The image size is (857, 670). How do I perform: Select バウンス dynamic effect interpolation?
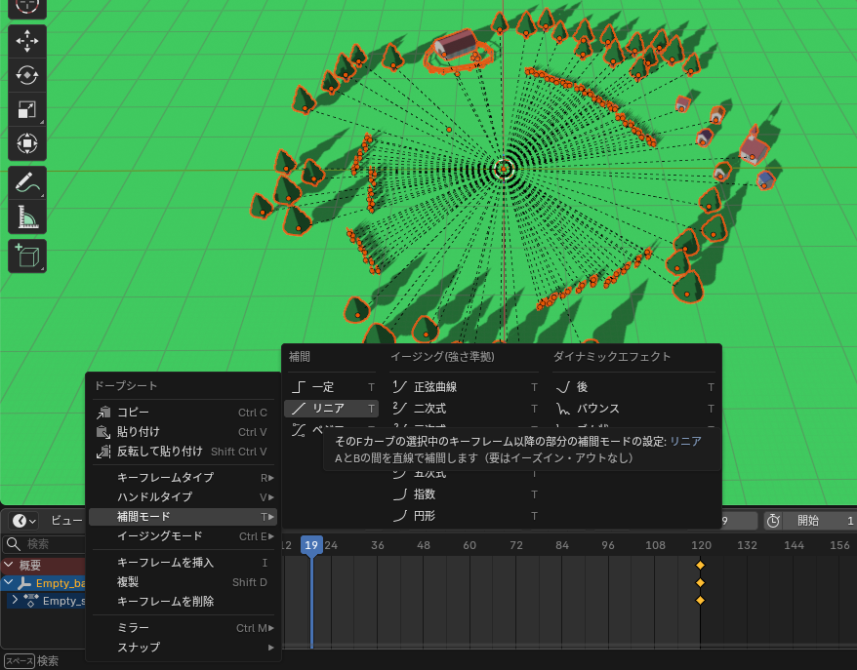[597, 409]
